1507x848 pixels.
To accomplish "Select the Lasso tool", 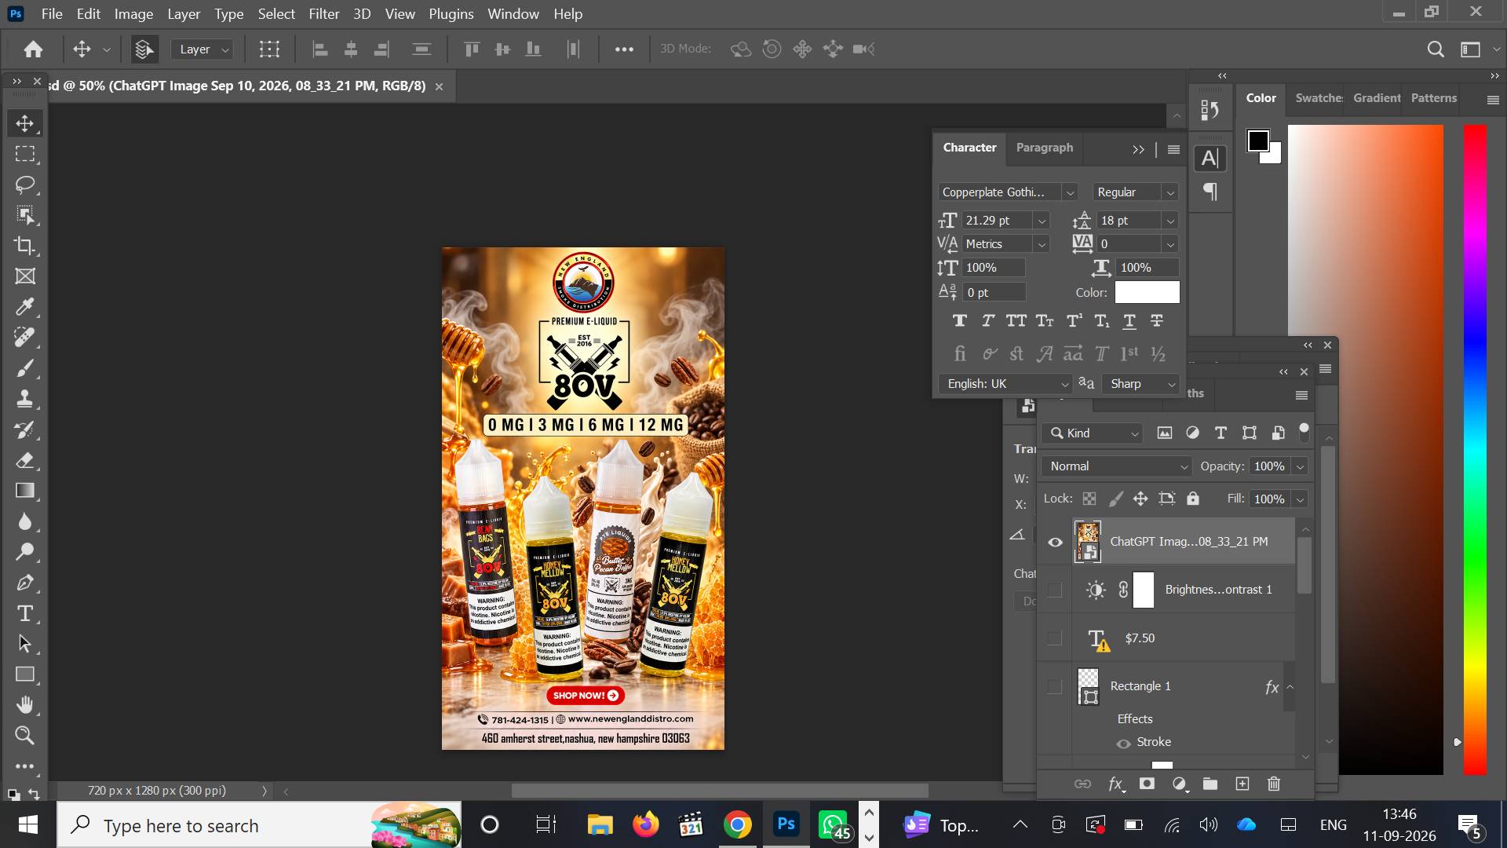I will coord(25,185).
